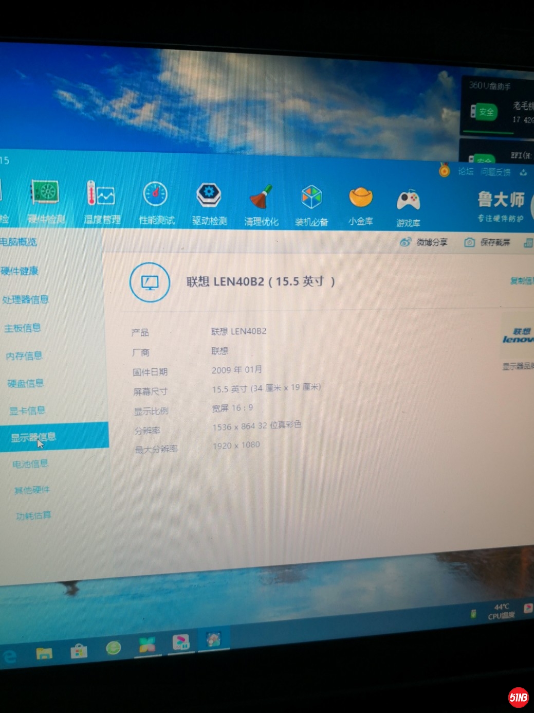
Task: Click the 宽屏 16 : 9 ratio value
Action: click(232, 408)
